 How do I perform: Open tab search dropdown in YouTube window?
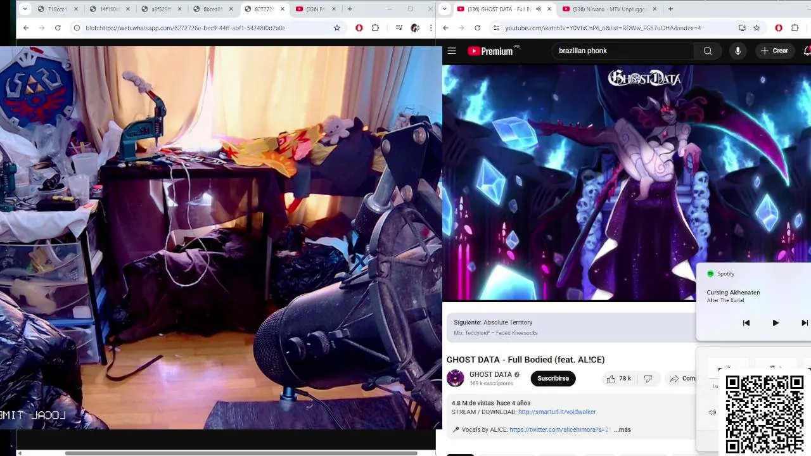(x=444, y=9)
